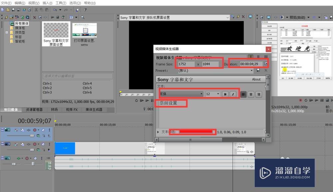Click the red Remove selected media icon
333x192 pixels.
click(34, 17)
